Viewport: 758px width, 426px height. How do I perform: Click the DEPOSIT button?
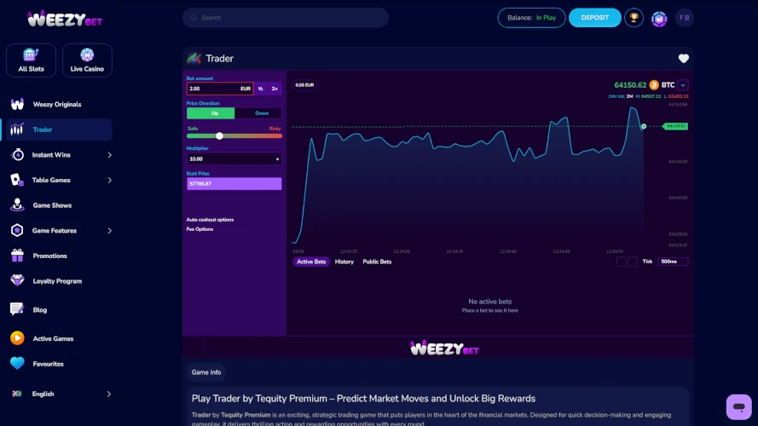coord(594,18)
